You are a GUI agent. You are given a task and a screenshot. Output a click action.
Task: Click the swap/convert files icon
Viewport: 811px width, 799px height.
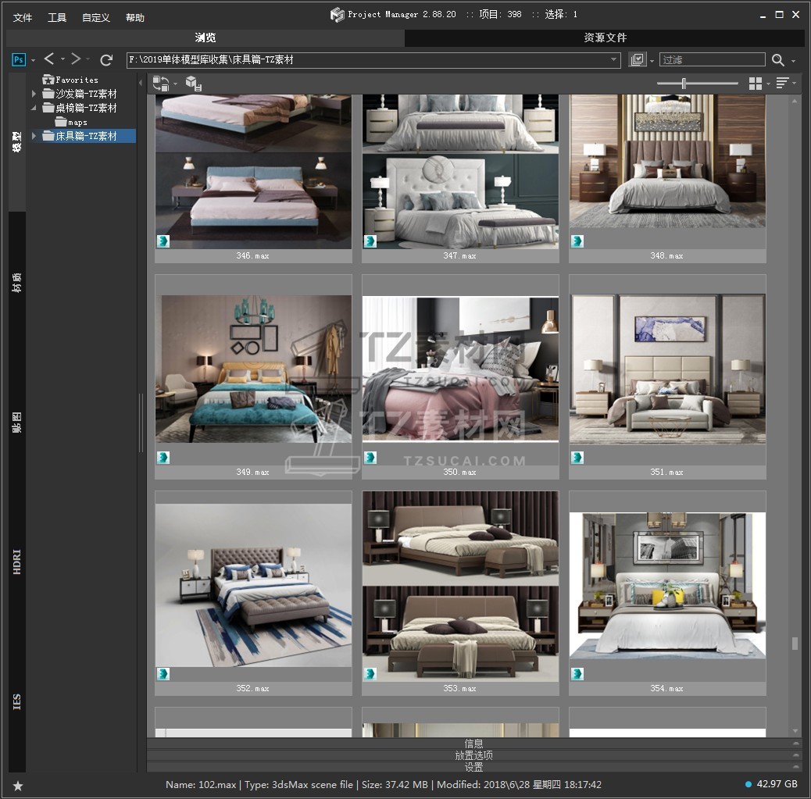point(160,83)
